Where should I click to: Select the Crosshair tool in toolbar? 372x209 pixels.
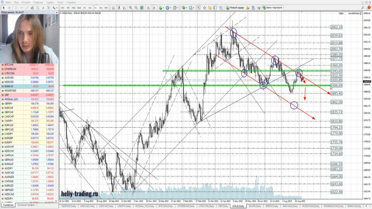pos(9,8)
